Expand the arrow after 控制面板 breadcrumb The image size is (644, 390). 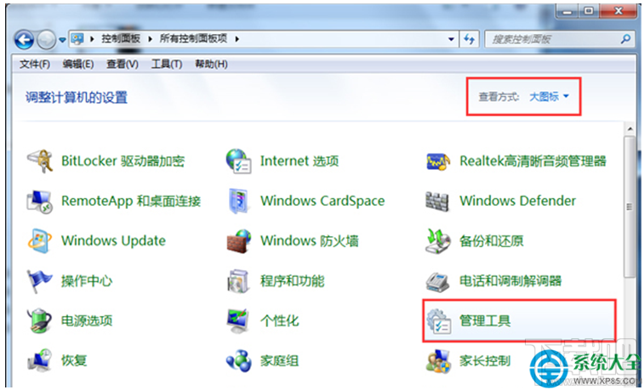pyautogui.click(x=151, y=39)
